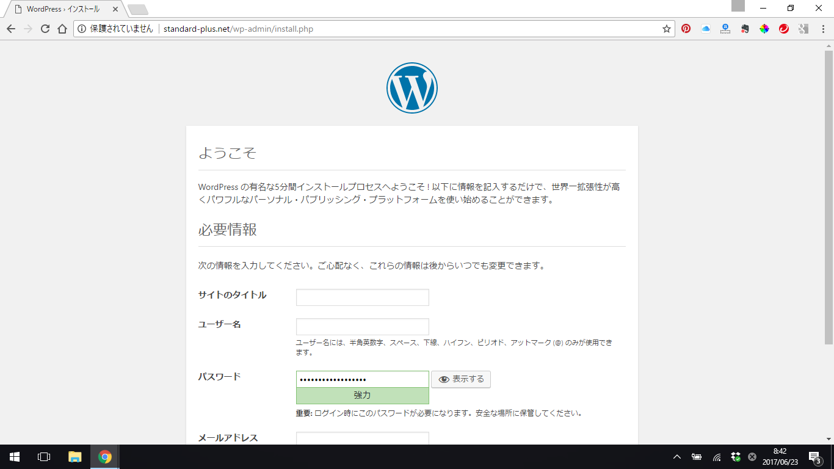Click the gray X tray icon
834x469 pixels.
click(752, 457)
